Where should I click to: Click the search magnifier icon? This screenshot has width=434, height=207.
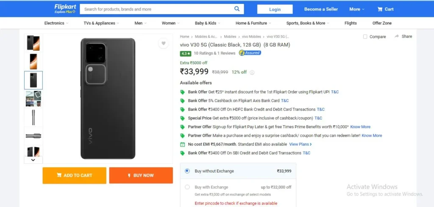tap(237, 9)
